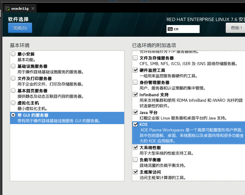Uncheck 大系统性能 checkbox
Screen dimensions: 245x195
point(135,147)
